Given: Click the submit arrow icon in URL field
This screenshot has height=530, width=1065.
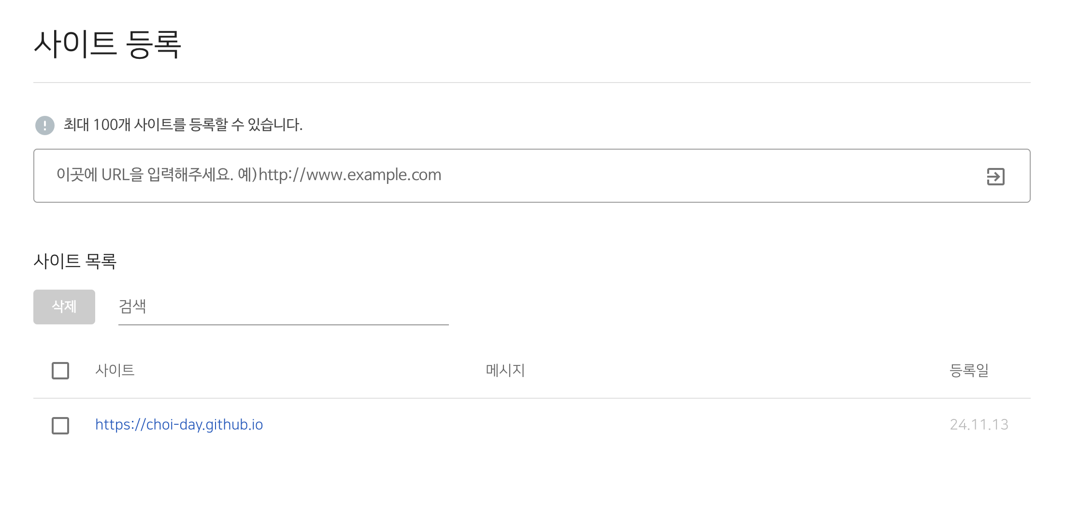Looking at the screenshot, I should point(995,176).
